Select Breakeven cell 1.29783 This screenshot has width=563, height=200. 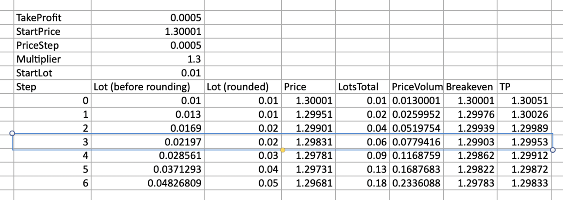click(470, 183)
